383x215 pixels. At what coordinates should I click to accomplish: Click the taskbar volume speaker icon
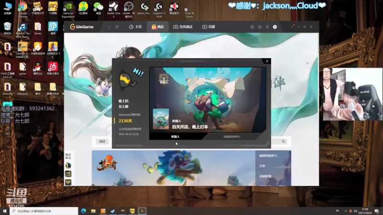tap(355, 211)
